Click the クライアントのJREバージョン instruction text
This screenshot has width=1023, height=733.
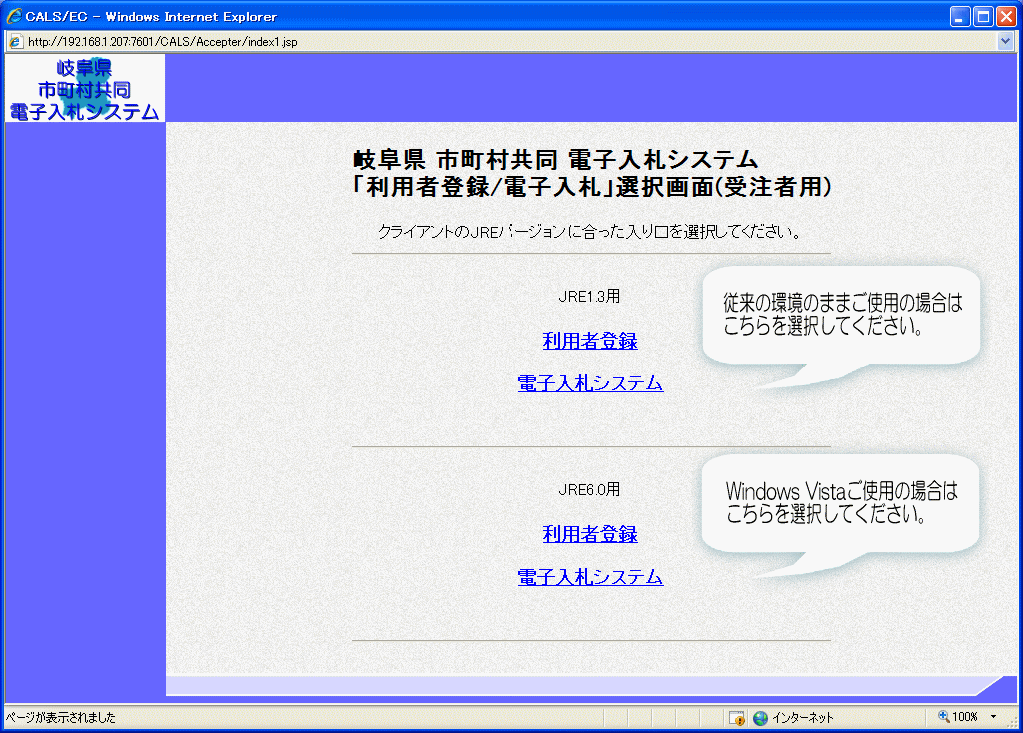tap(589, 231)
